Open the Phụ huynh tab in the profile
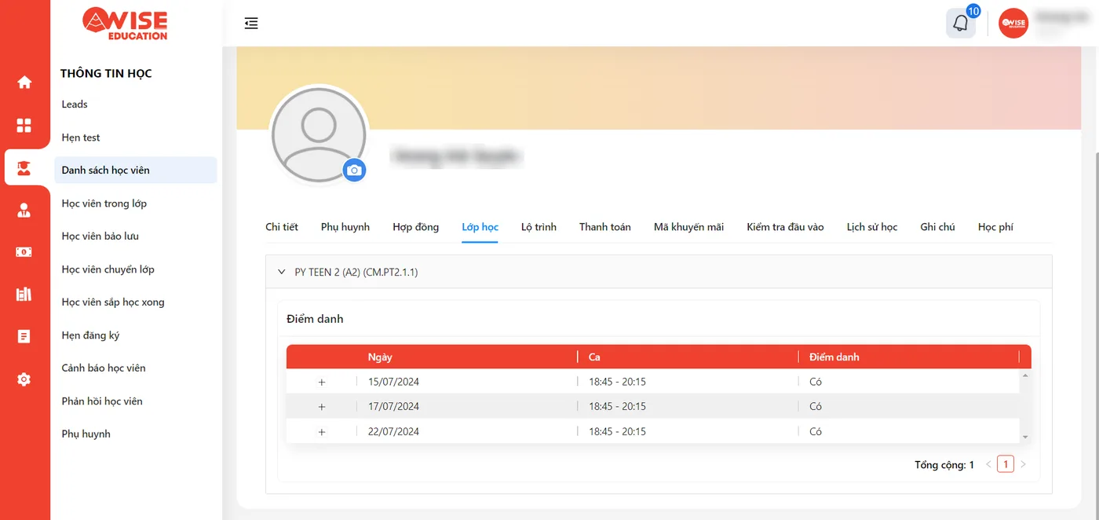The image size is (1099, 520). 345,227
